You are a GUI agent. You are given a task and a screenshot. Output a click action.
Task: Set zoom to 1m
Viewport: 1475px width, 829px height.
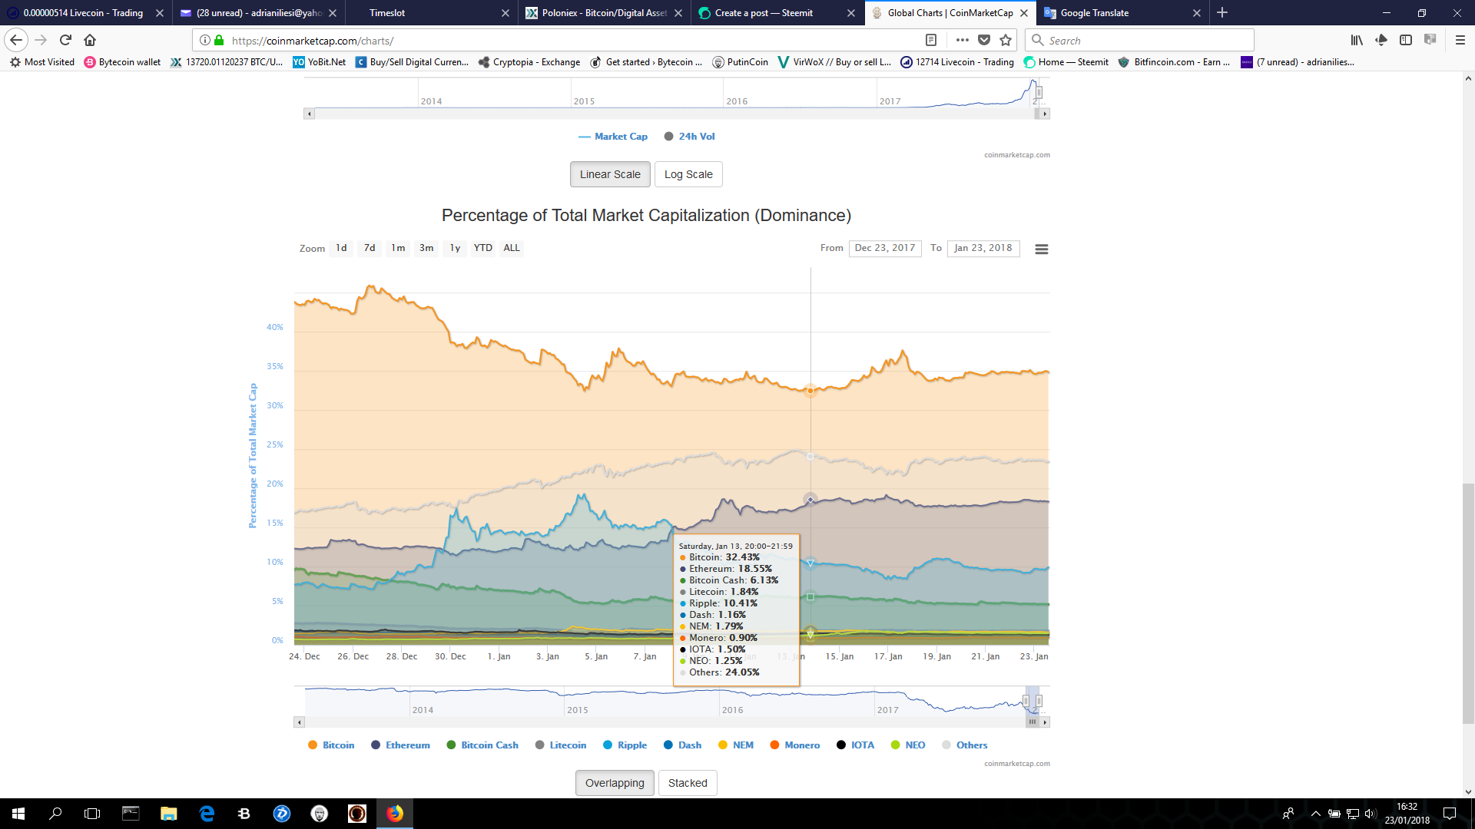pos(398,248)
